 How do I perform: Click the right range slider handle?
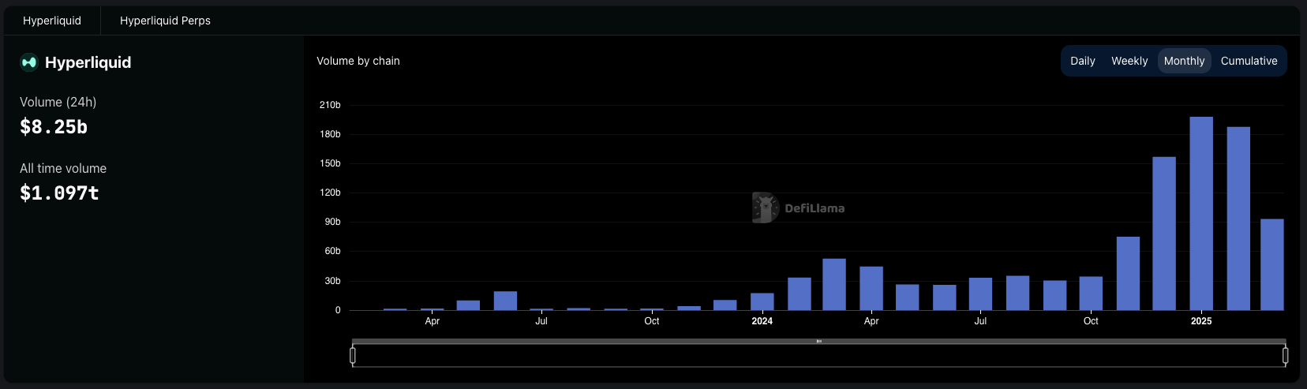1285,355
